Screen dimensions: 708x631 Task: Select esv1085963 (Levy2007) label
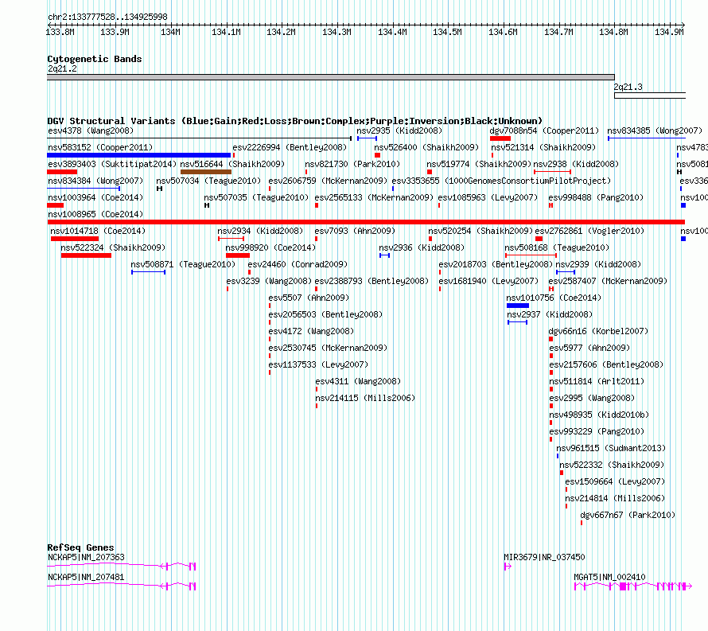click(x=488, y=197)
